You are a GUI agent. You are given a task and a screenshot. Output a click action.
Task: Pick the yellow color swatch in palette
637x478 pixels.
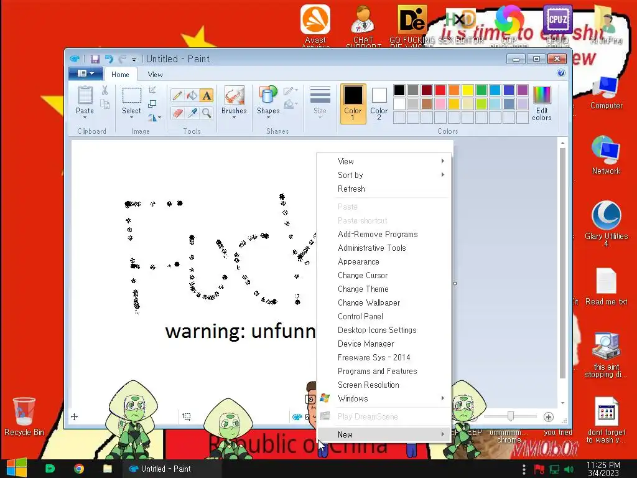pyautogui.click(x=468, y=90)
